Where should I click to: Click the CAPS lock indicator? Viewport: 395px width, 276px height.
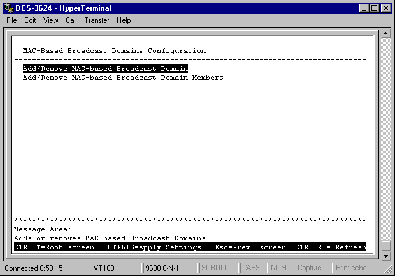click(254, 268)
